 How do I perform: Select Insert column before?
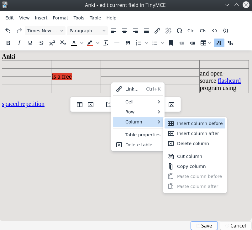click(x=195, y=123)
